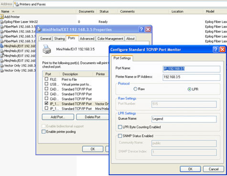Switch to the General tab
The width and height of the screenshot is (227, 176).
pos(45,39)
